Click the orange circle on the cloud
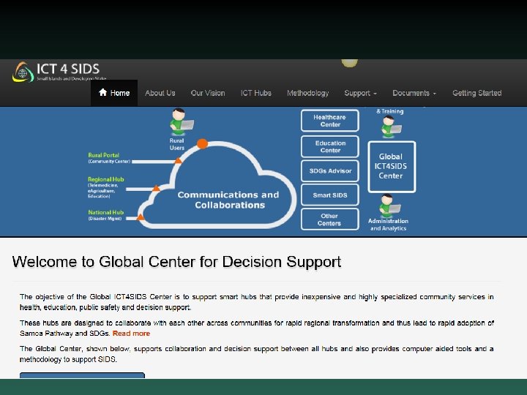527x395 pixels. 202,143
